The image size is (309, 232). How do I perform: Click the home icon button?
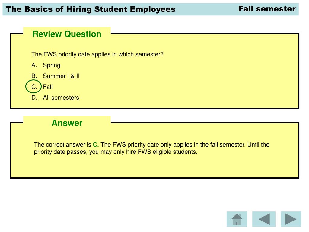[237, 219]
